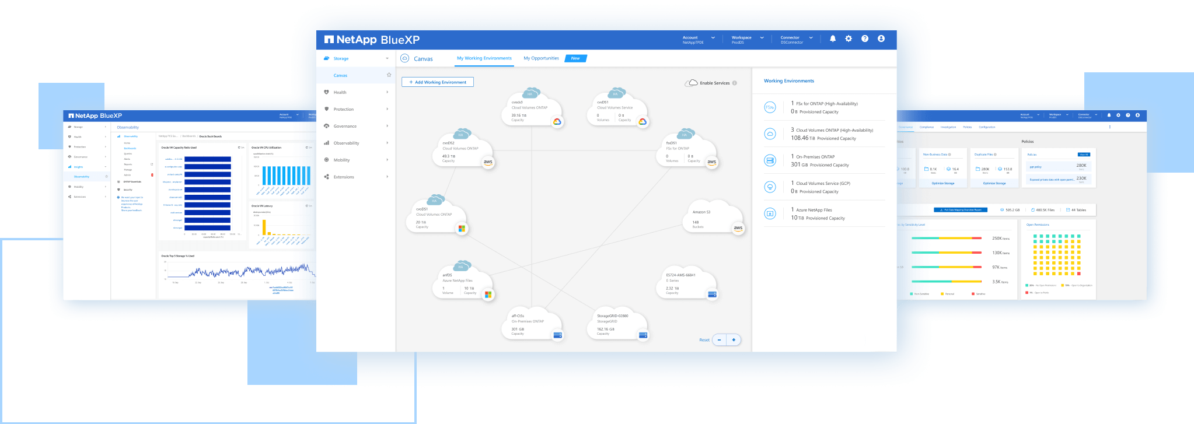Click Reset zoom link on canvas

coord(704,340)
